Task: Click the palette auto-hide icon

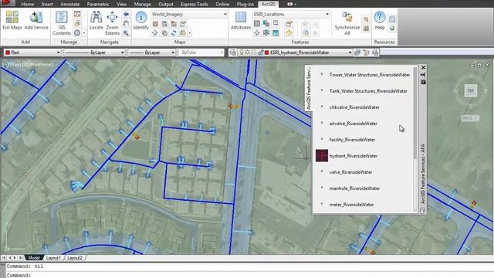Action: [423, 75]
